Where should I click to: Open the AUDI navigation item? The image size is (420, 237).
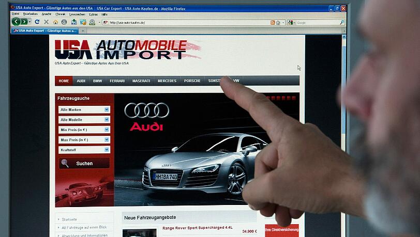[81, 81]
